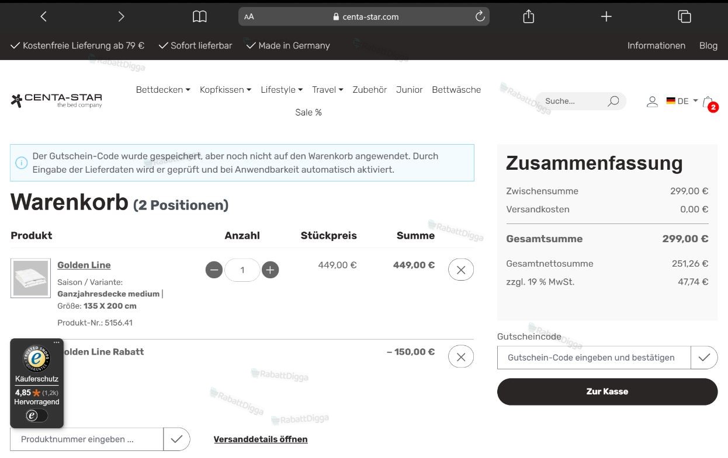The height and width of the screenshot is (458, 728).
Task: Expand the Kopfkissen menu
Action: (226, 90)
